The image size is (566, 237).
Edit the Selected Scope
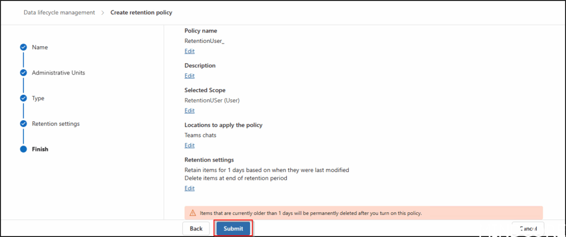pyautogui.click(x=190, y=111)
